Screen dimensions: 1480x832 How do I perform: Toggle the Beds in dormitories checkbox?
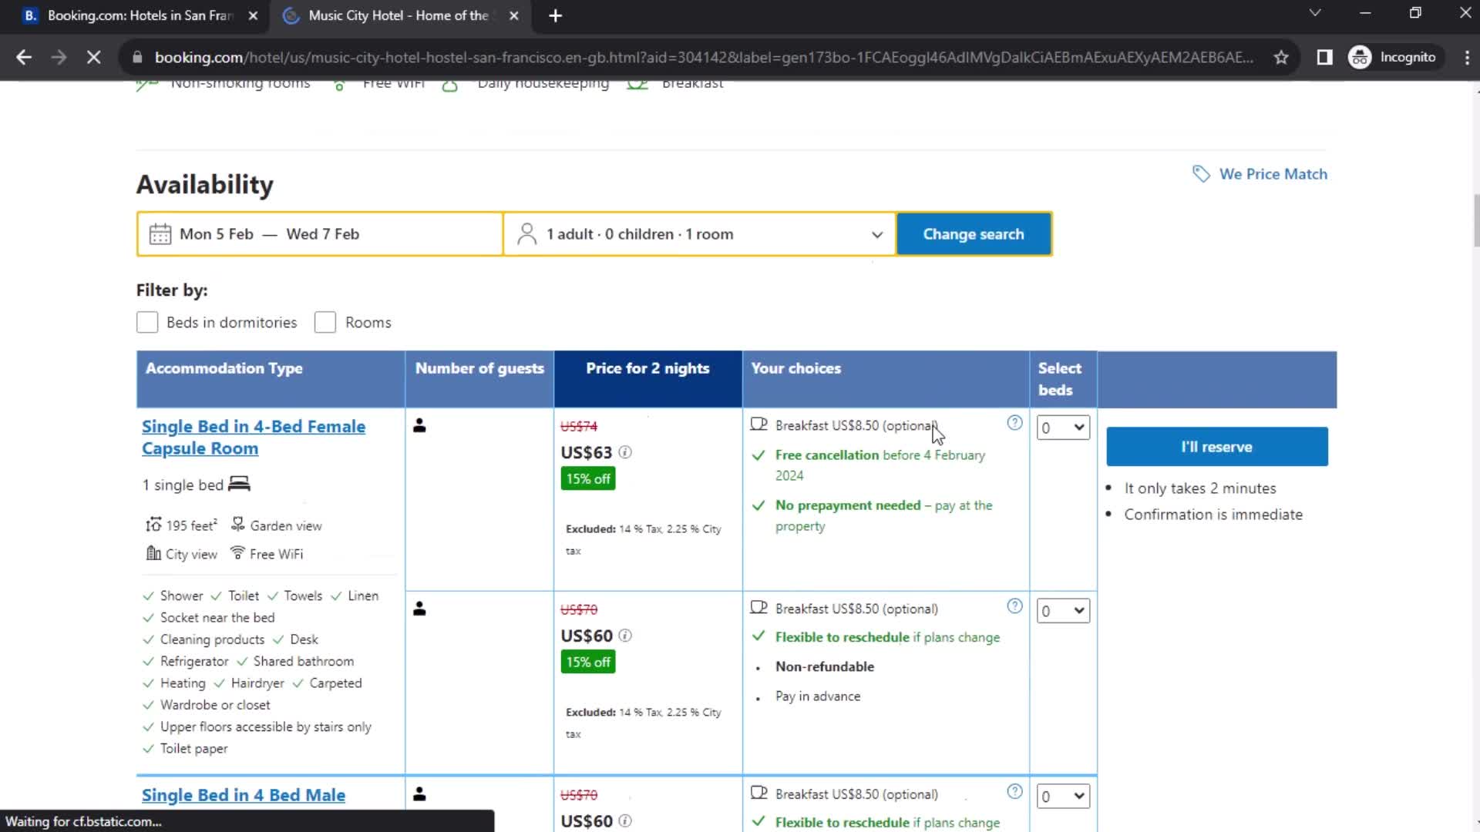pos(147,322)
